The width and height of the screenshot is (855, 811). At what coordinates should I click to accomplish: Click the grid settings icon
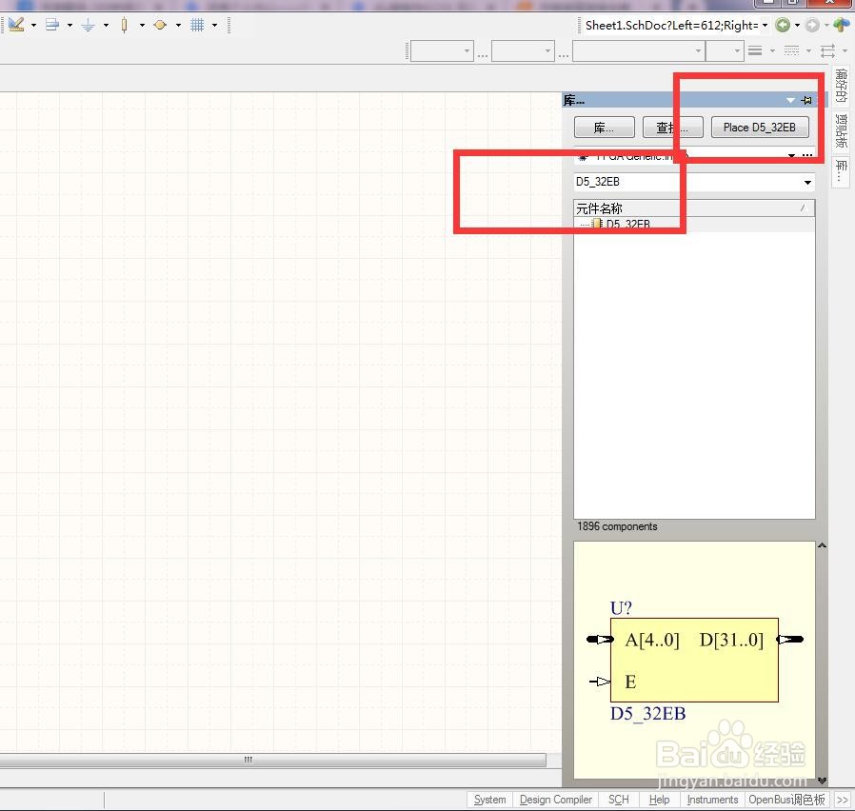(x=197, y=25)
